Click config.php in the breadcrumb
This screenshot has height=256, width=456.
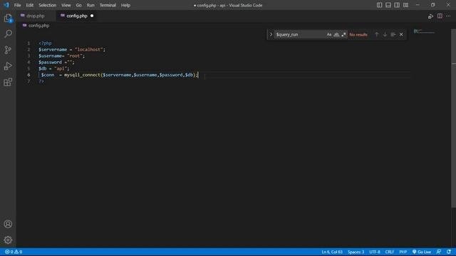[x=38, y=26]
